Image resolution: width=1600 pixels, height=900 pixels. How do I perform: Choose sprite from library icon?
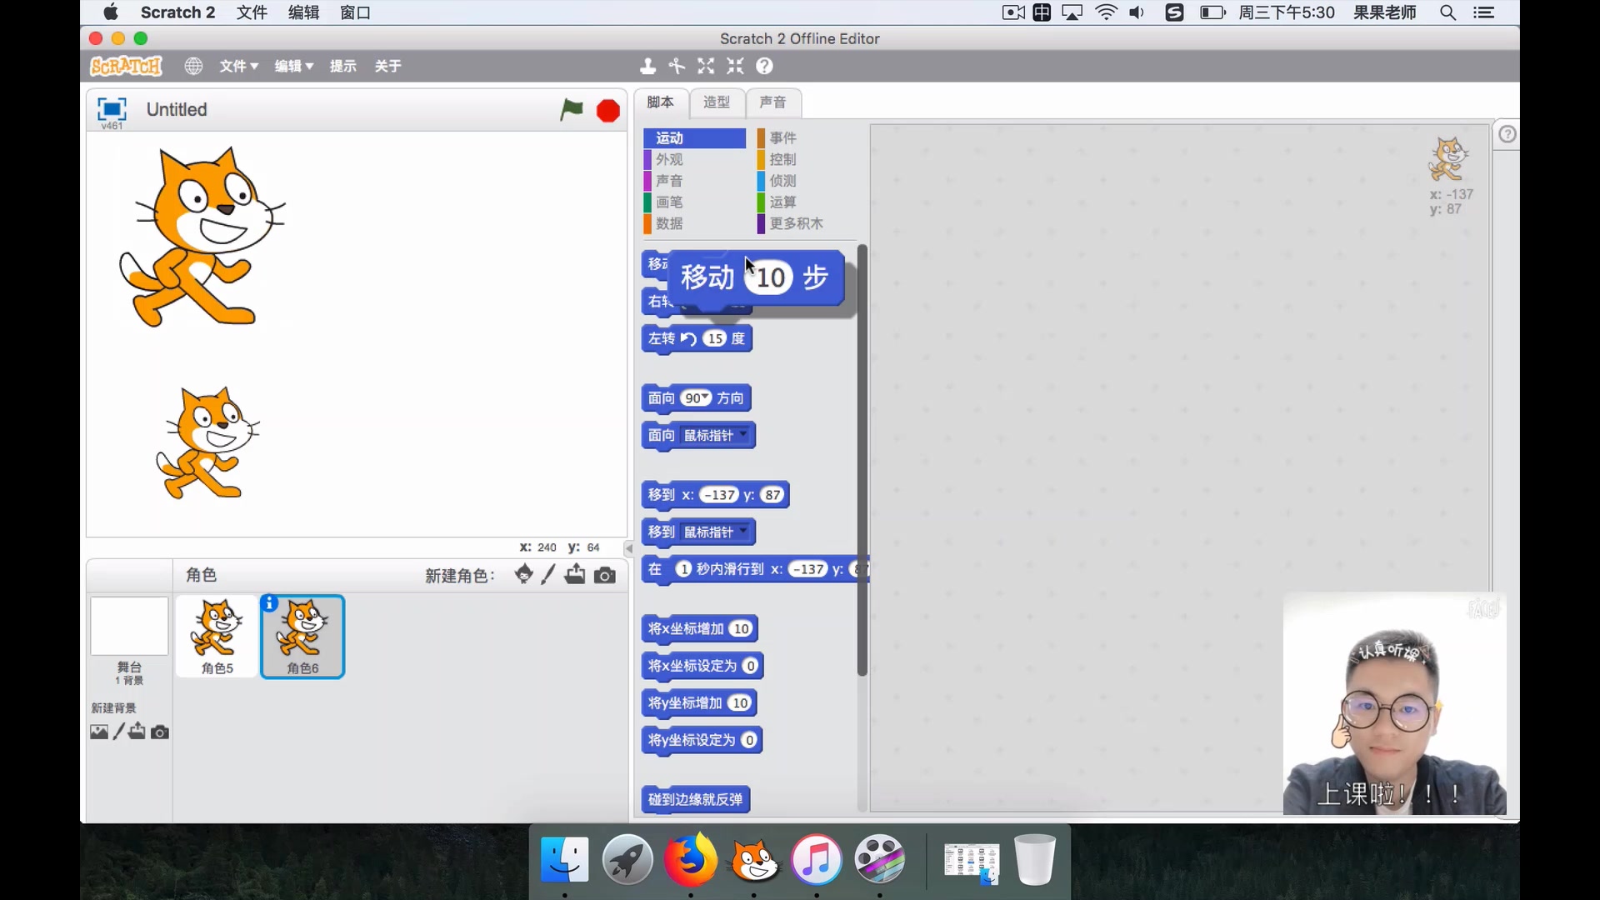[523, 574]
